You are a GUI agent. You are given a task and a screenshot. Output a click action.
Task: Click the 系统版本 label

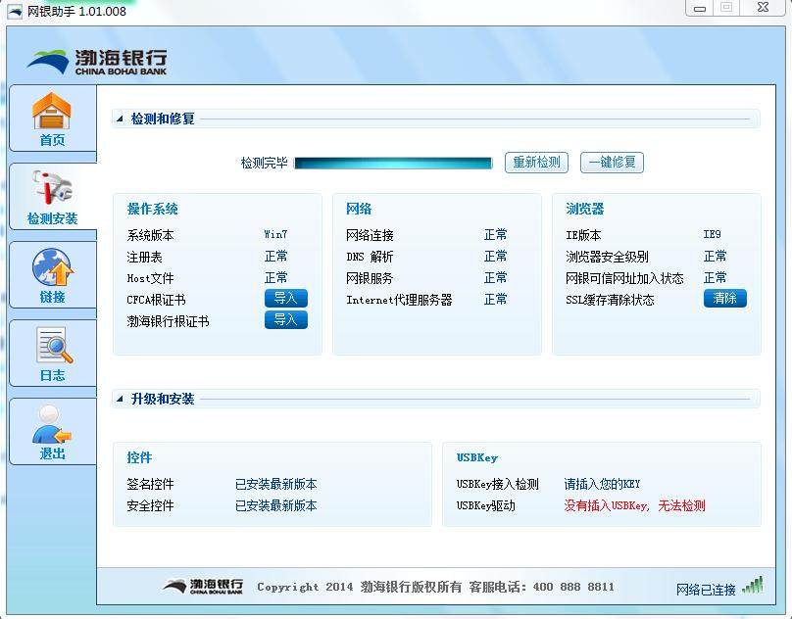pyautogui.click(x=150, y=235)
